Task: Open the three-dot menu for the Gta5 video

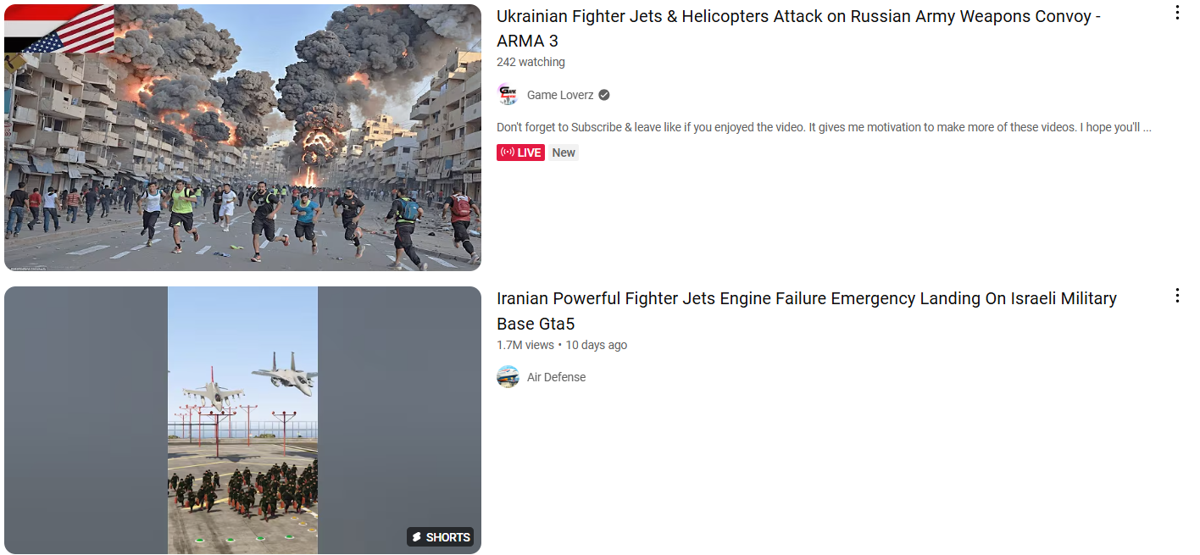Action: (1177, 296)
